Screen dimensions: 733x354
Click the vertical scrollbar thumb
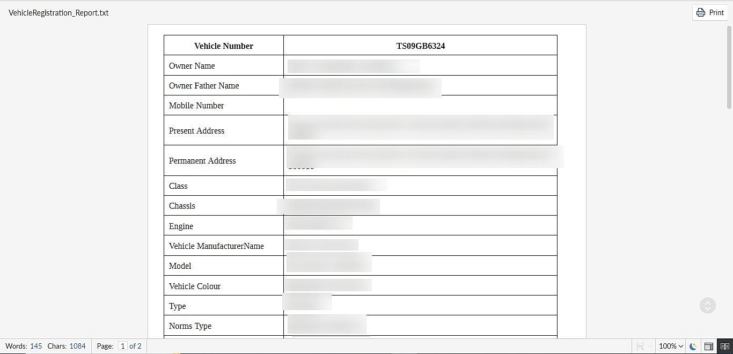[729, 67]
